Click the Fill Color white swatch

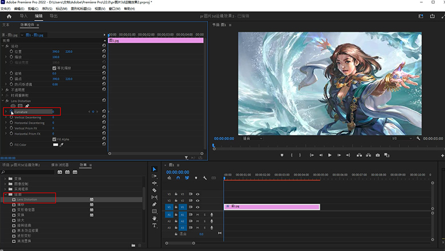[55, 145]
